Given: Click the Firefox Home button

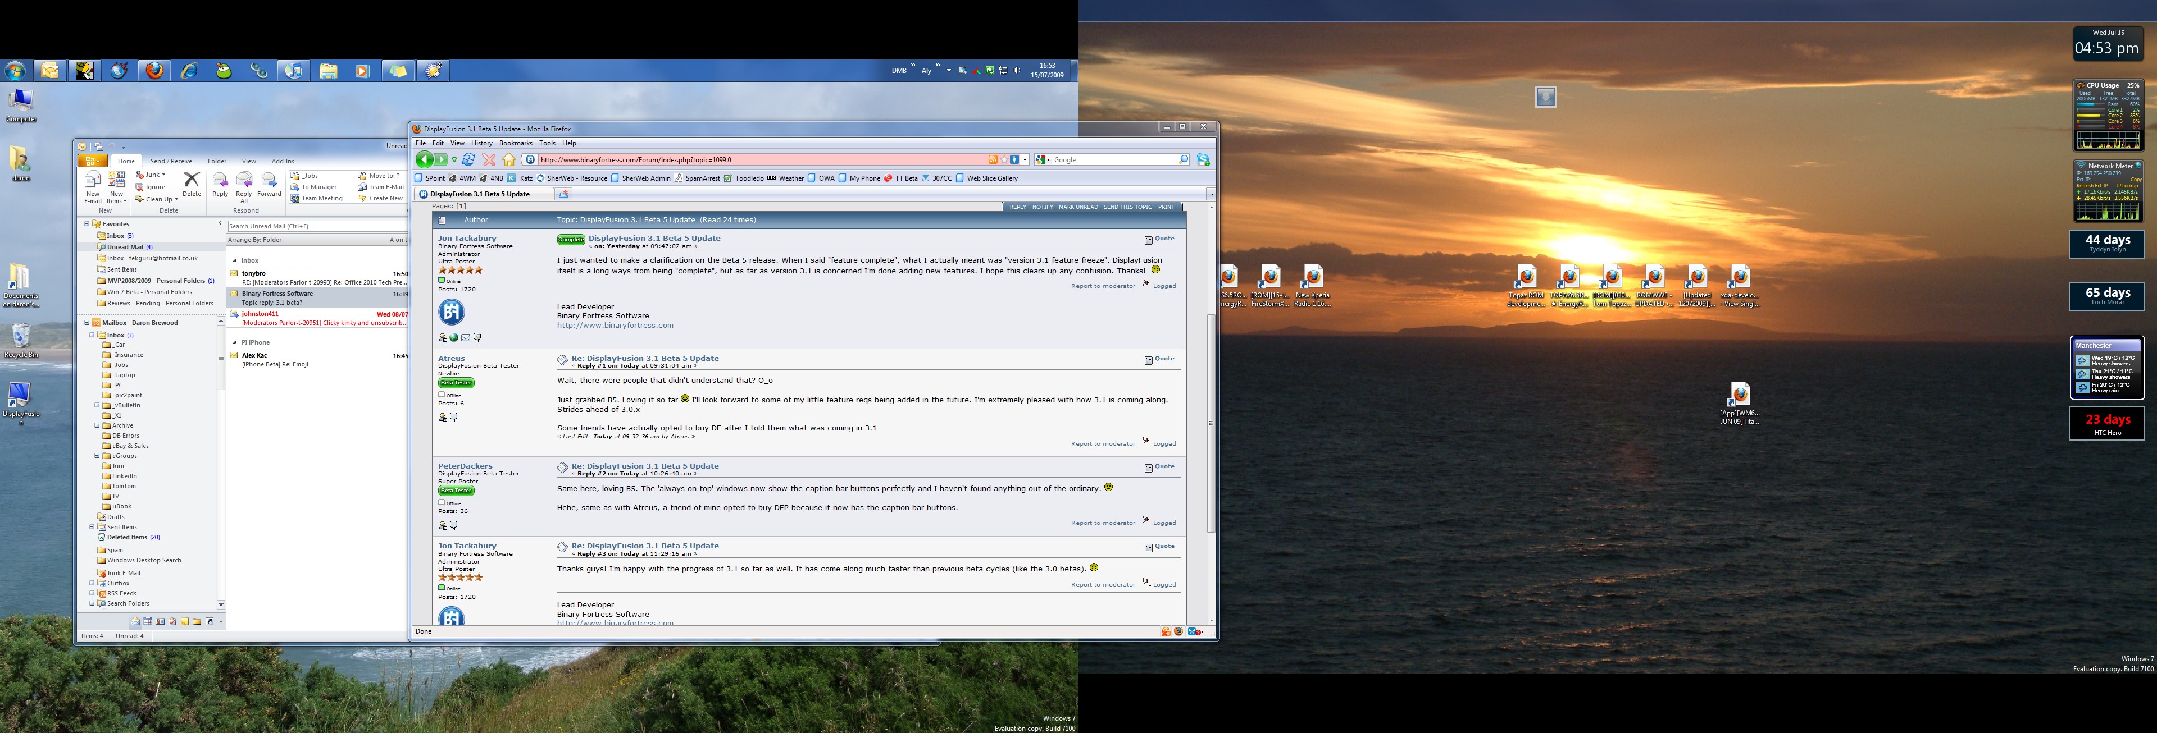Looking at the screenshot, I should click(508, 160).
